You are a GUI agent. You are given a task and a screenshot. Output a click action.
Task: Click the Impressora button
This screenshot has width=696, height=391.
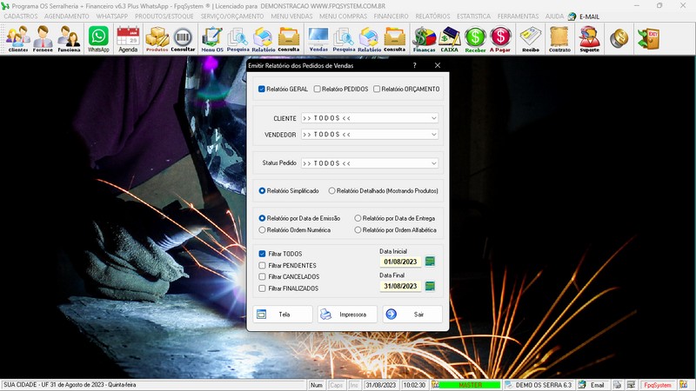[347, 315]
